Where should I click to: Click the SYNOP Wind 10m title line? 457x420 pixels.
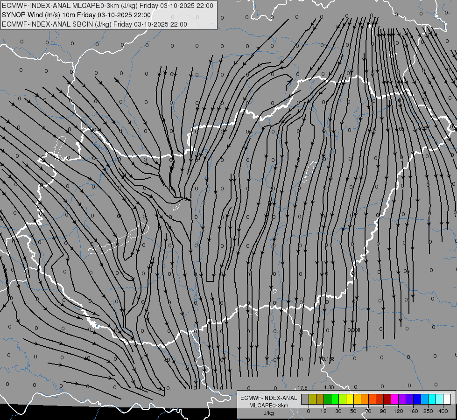(x=77, y=15)
